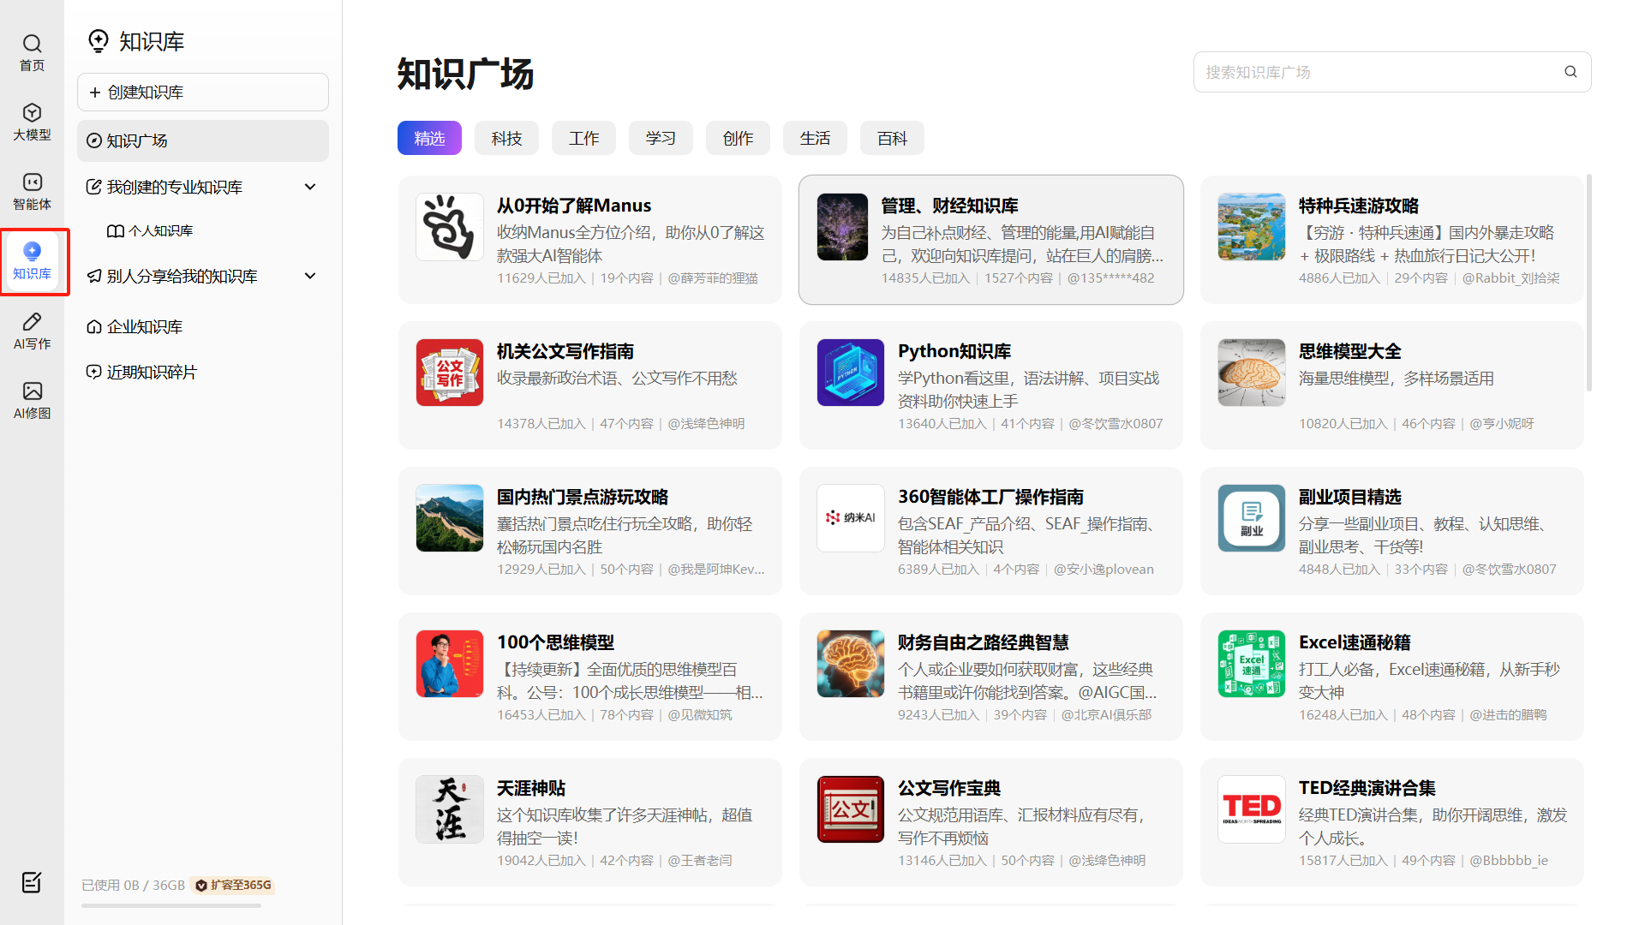Collapse 别人分享给我的知识库 chevron
This screenshot has width=1645, height=925.
point(310,276)
